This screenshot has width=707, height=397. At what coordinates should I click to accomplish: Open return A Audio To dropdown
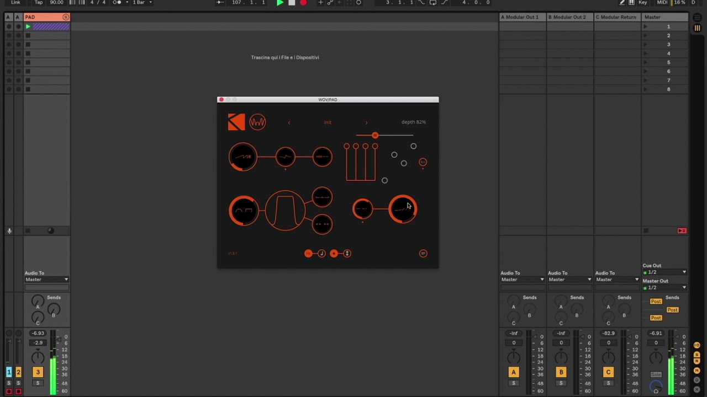pos(523,280)
